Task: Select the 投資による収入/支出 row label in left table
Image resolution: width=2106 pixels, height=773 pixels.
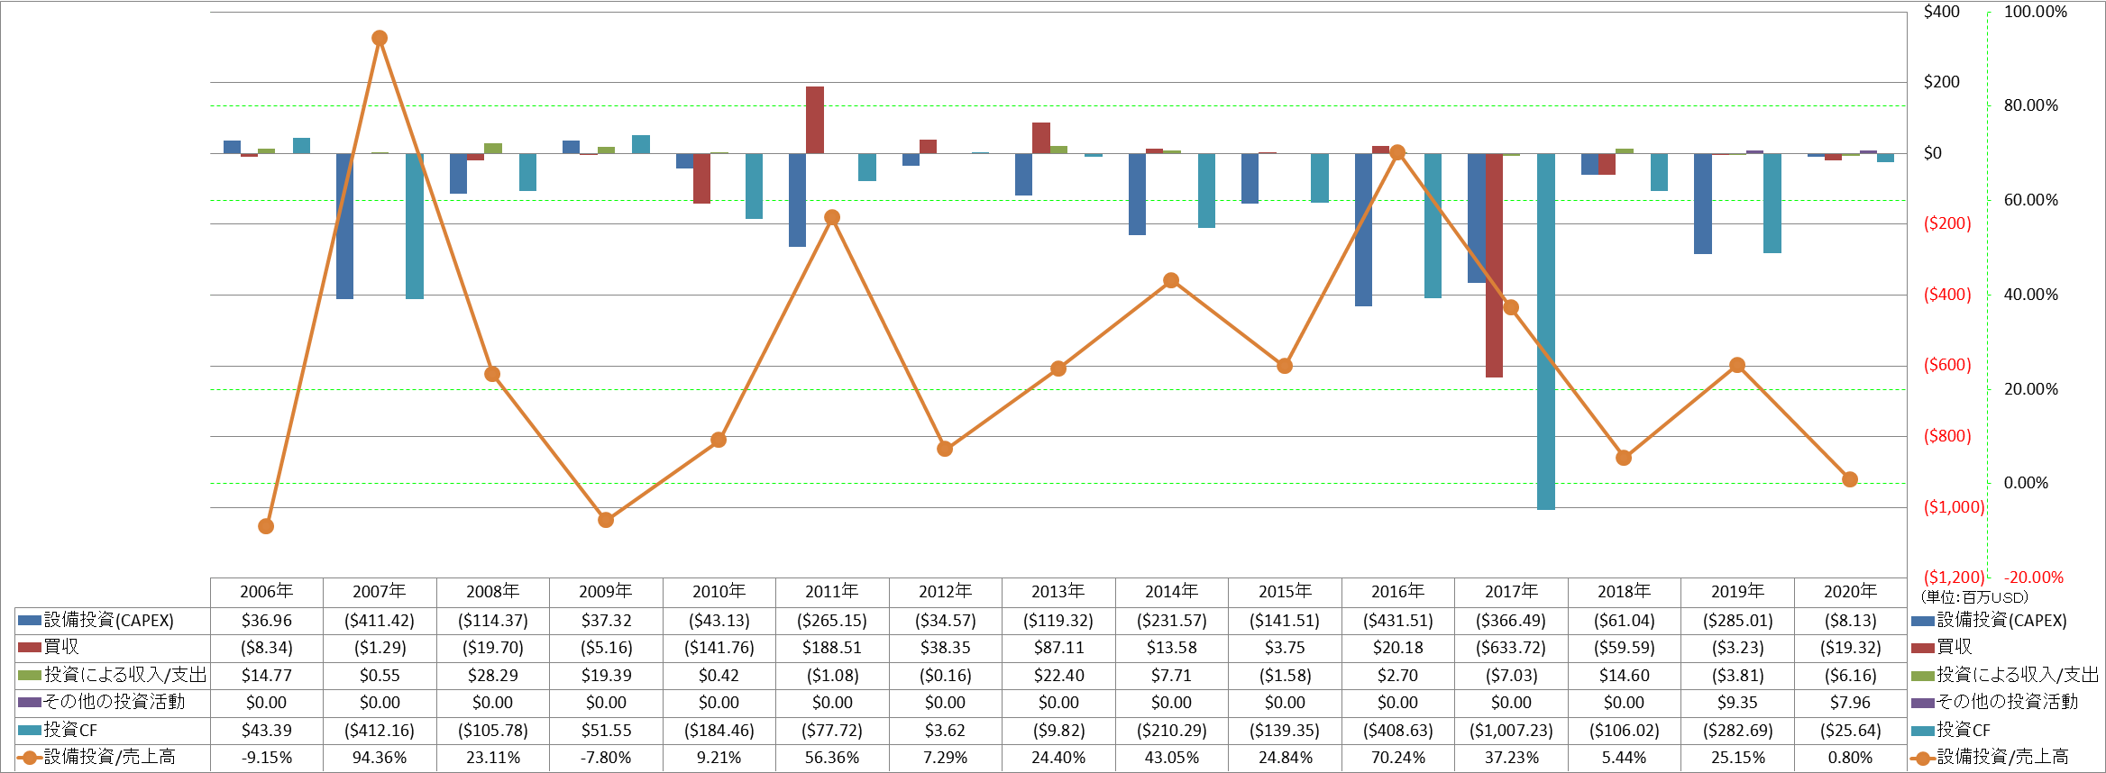Action: tap(125, 675)
